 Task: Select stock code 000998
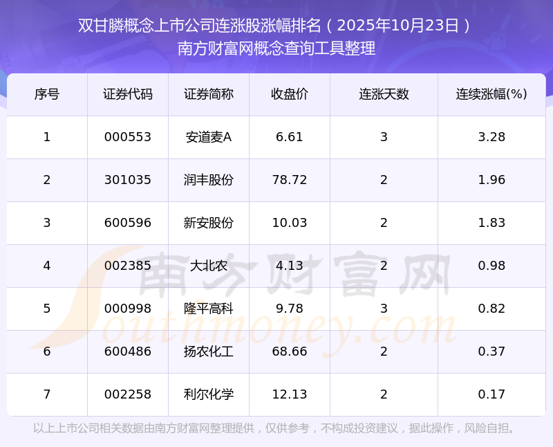pyautogui.click(x=128, y=309)
